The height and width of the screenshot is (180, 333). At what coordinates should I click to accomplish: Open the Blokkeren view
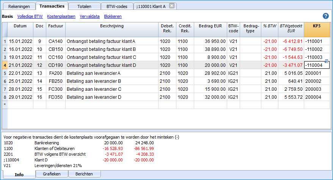point(113,16)
